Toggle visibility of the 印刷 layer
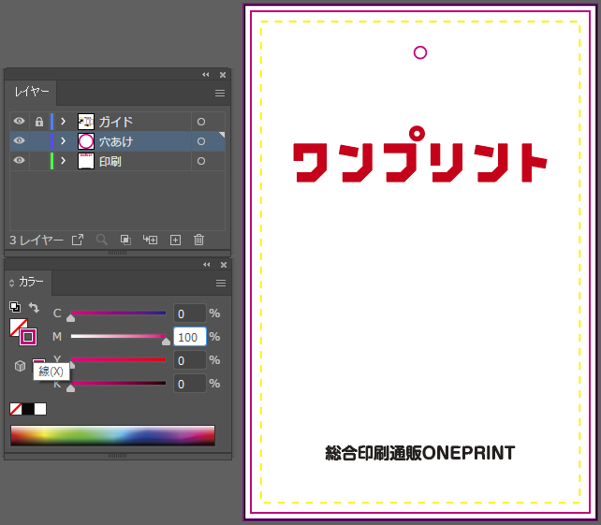Image resolution: width=601 pixels, height=525 pixels. tap(19, 161)
